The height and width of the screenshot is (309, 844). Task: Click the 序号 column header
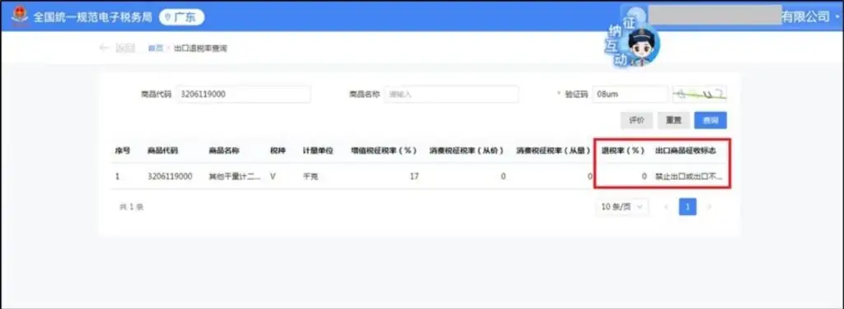click(x=122, y=150)
